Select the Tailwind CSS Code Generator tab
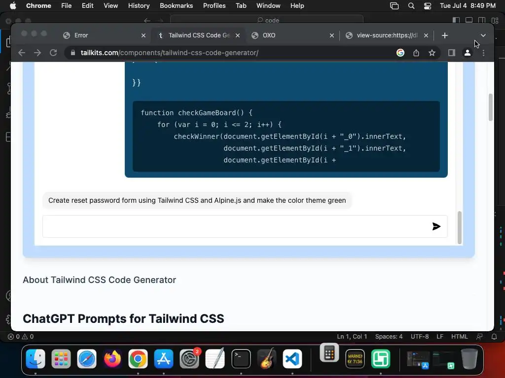The height and width of the screenshot is (378, 505). (197, 35)
